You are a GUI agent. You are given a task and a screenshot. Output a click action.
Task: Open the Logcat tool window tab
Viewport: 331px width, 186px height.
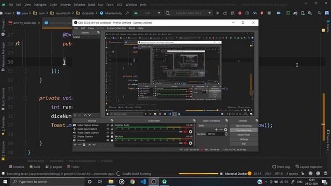pos(54,167)
